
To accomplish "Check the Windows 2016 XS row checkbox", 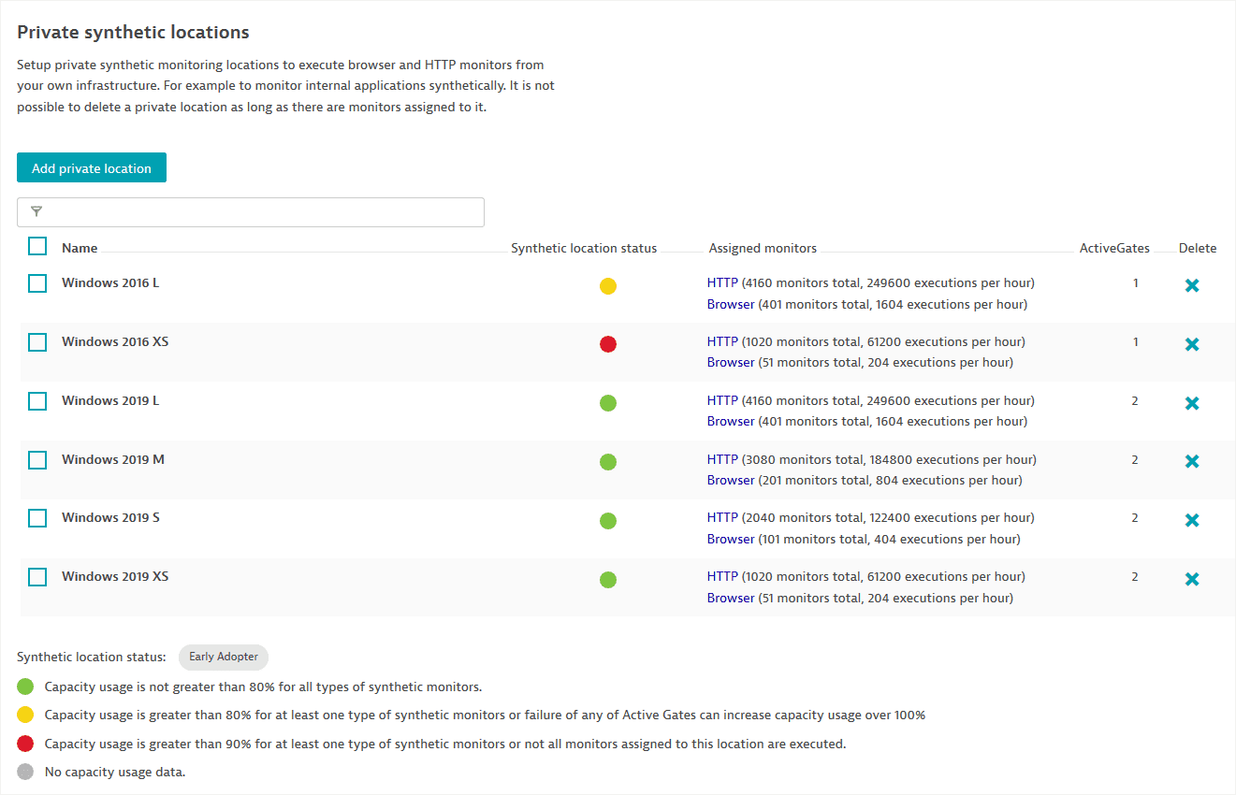I will (x=37, y=342).
